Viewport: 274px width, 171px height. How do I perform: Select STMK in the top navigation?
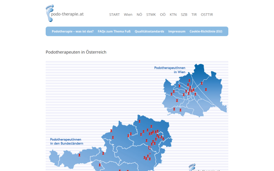(x=151, y=15)
